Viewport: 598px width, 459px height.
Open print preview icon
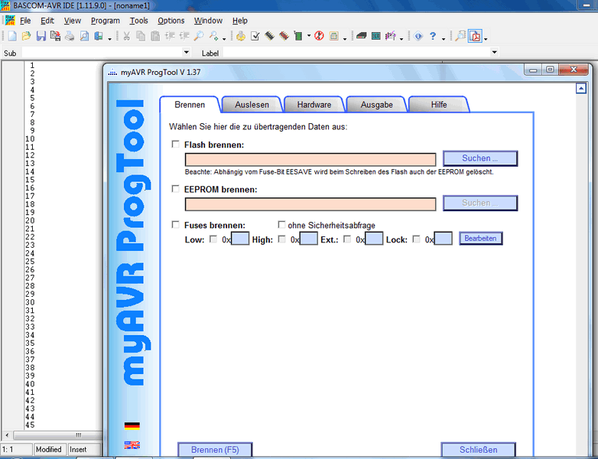84,36
